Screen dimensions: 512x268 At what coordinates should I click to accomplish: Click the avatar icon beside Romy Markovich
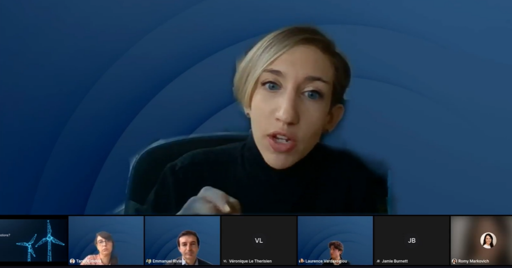click(x=454, y=261)
